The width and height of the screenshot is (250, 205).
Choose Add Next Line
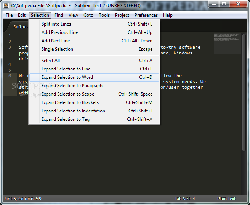(x=94, y=41)
